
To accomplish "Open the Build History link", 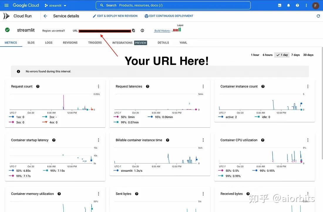I will tap(162, 31).
